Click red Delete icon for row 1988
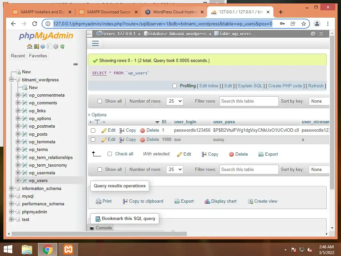The image size is (341, 256). pos(143,140)
